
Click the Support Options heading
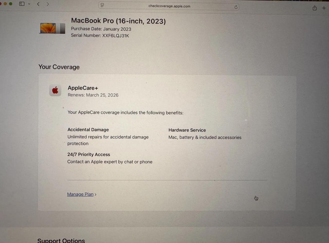click(x=61, y=240)
